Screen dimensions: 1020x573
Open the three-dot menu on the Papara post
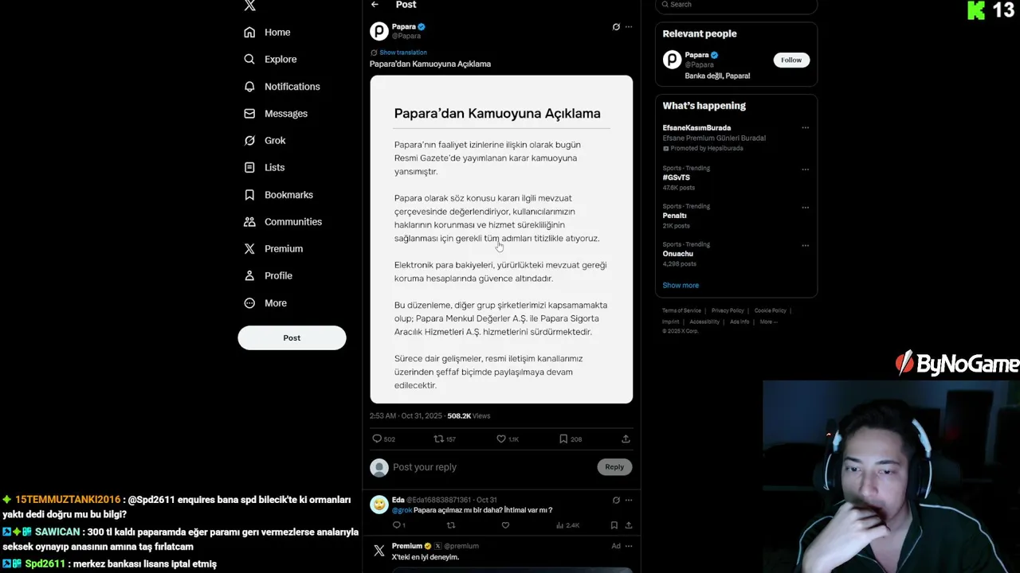pyautogui.click(x=629, y=27)
